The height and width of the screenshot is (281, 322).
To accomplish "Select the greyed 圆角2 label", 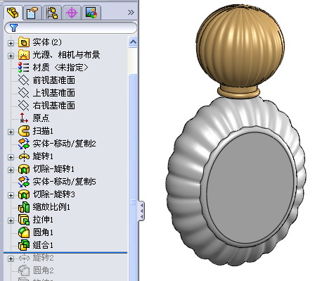I will pyautogui.click(x=43, y=270).
